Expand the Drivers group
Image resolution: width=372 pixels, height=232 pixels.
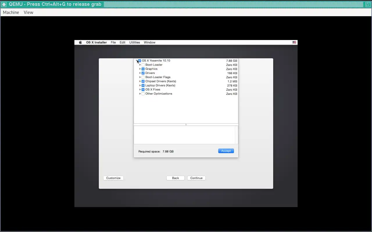(x=140, y=73)
